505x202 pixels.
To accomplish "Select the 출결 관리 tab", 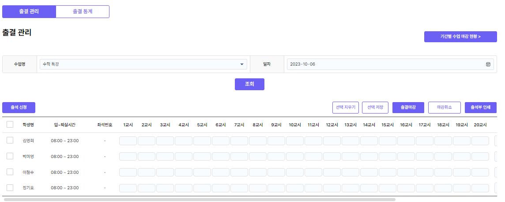I will 29,11.
